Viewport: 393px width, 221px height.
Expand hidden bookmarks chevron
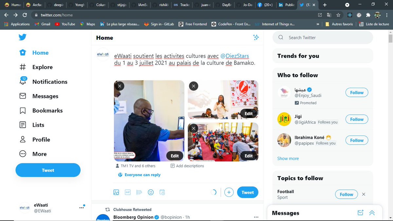[x=318, y=24]
